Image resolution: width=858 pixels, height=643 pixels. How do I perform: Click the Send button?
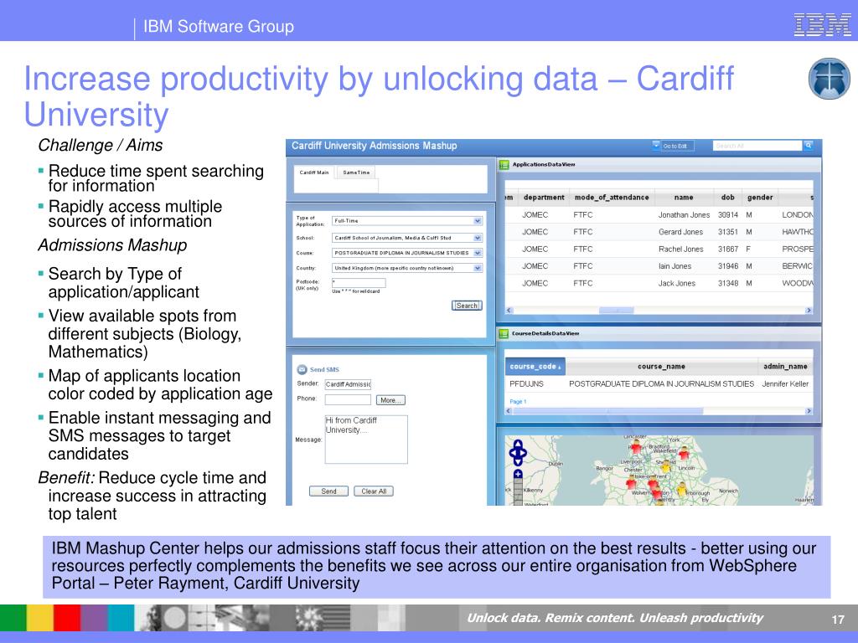(x=328, y=491)
